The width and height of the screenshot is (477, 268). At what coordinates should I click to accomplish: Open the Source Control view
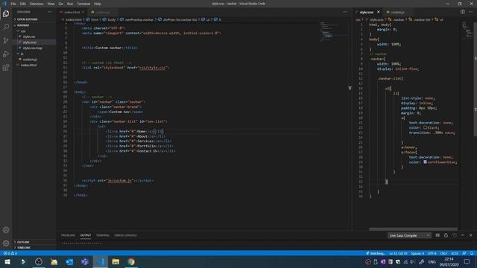(6, 40)
